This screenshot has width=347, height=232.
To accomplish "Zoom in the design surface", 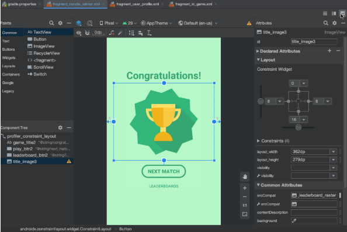I will 245,188.
